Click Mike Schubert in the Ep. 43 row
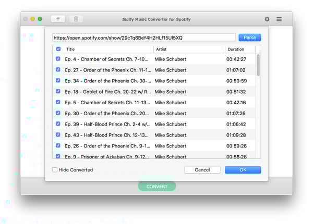 (x=171, y=135)
